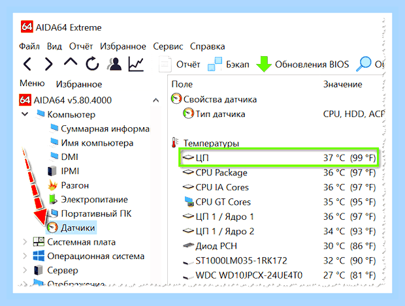
Task: Open the Вид menu
Action: pyautogui.click(x=54, y=46)
